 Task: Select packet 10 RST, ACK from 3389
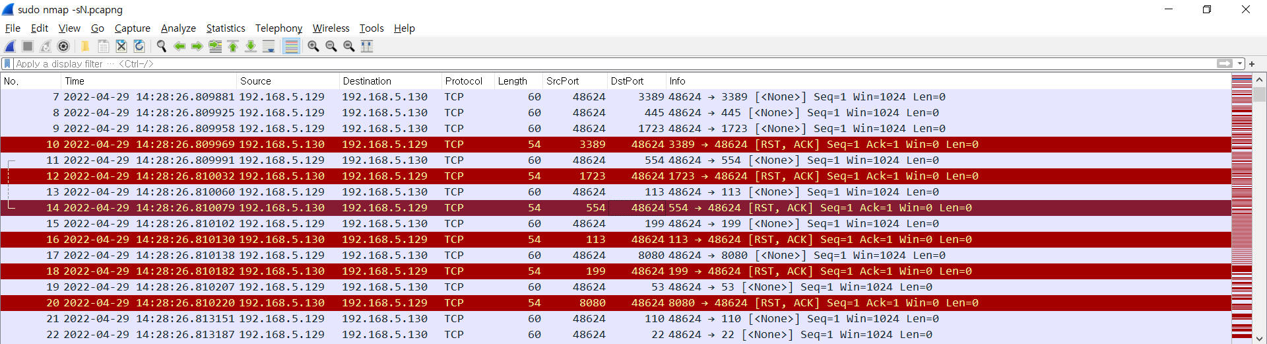coord(616,145)
